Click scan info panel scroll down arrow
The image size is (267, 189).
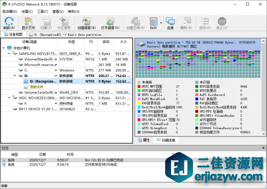point(263,134)
